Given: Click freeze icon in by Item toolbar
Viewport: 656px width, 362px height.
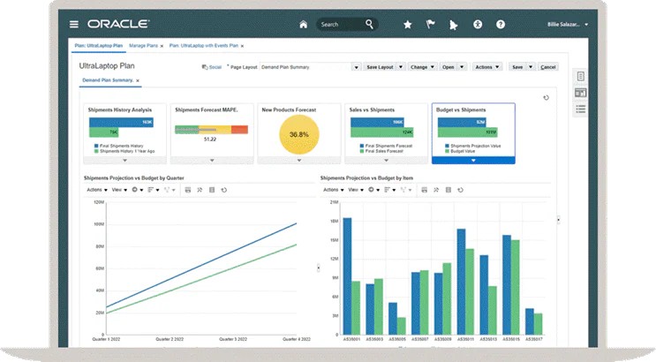Looking at the screenshot, I should click(x=424, y=190).
